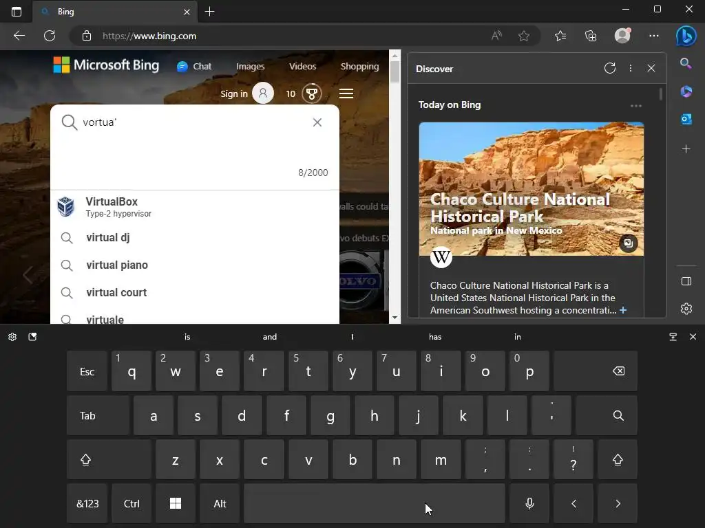Clear the search box text
Viewport: 705px width, 528px height.
tap(317, 122)
